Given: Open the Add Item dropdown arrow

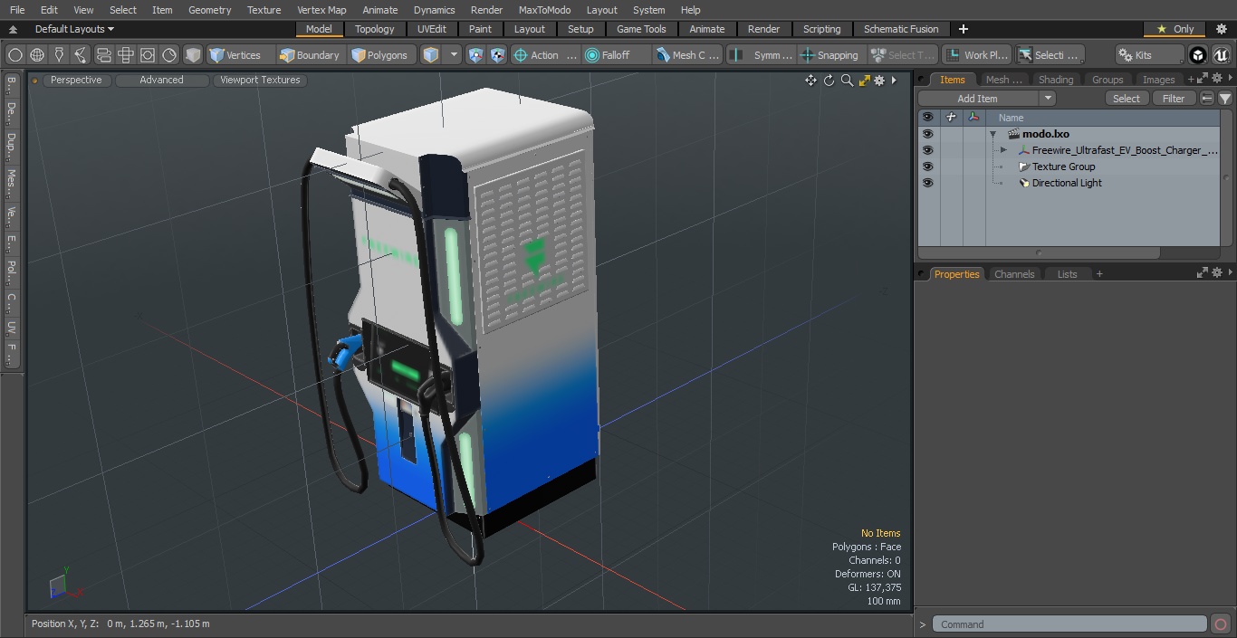Looking at the screenshot, I should tap(1048, 99).
